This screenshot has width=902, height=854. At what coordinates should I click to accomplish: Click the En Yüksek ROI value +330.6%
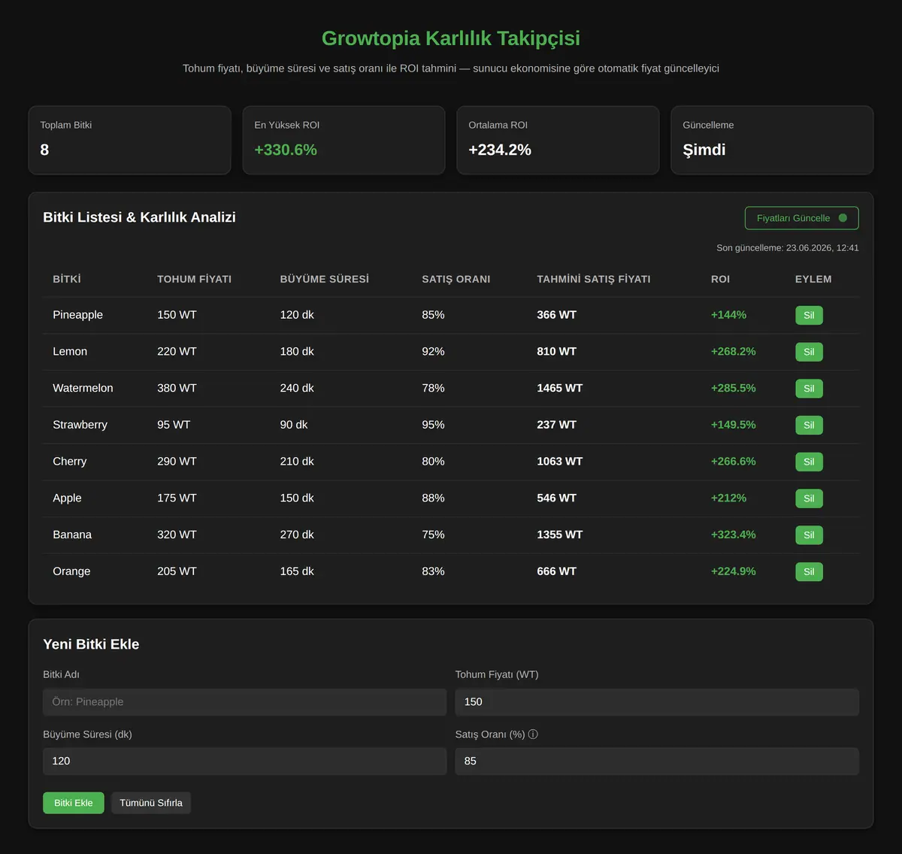pyautogui.click(x=286, y=150)
